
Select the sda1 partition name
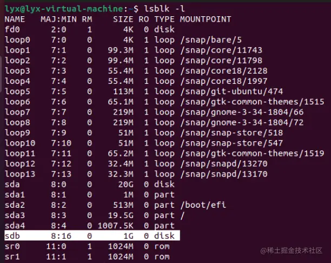tap(15, 195)
